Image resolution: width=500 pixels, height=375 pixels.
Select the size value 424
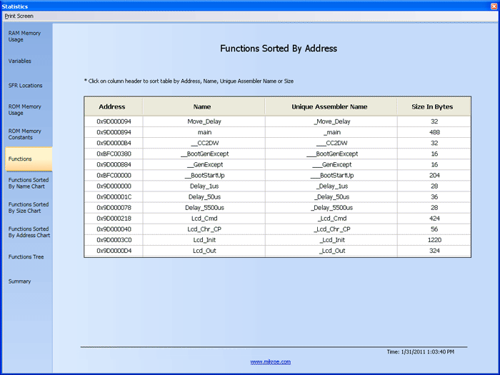434,219
